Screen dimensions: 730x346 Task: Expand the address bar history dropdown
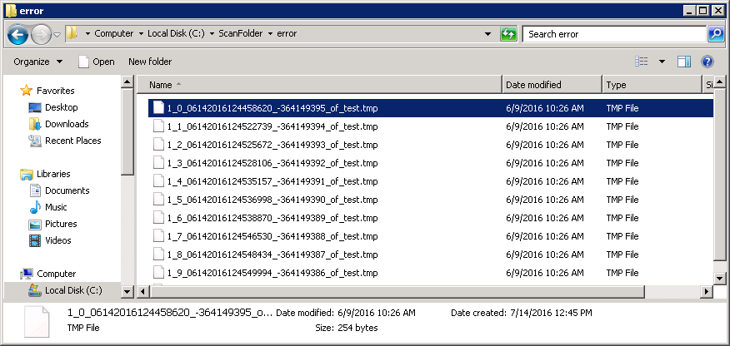click(487, 34)
